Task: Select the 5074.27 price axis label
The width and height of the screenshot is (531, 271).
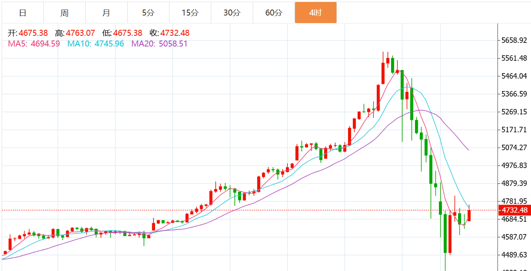Action: (x=514, y=148)
